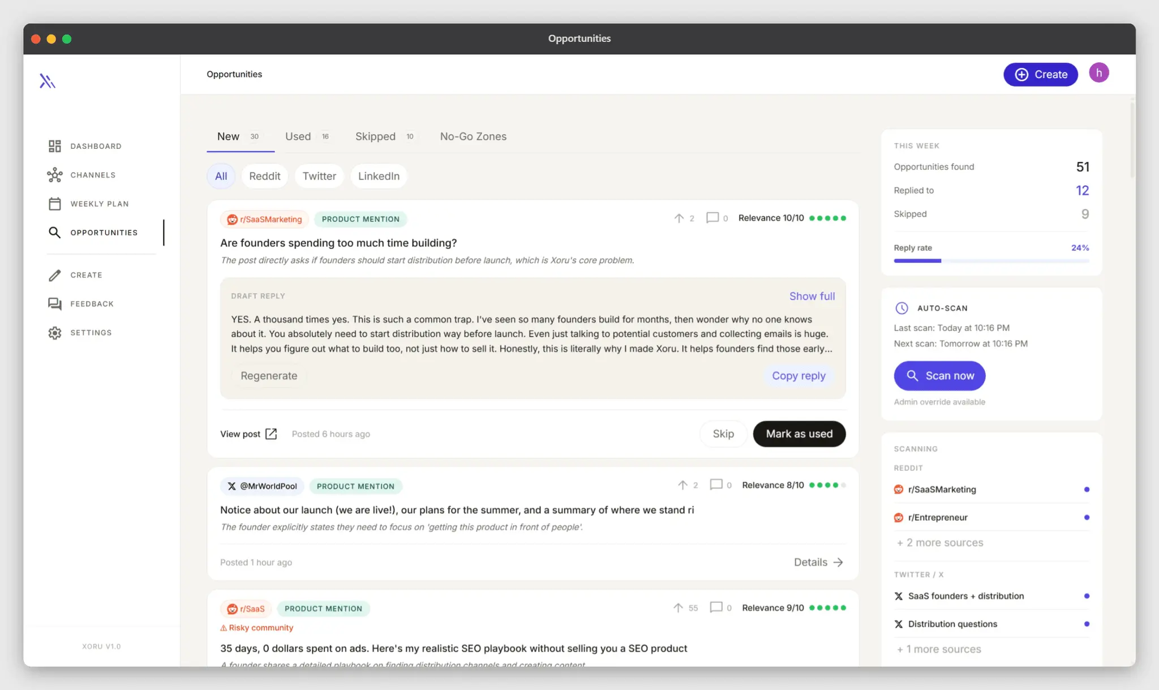Open View post link

point(248,434)
